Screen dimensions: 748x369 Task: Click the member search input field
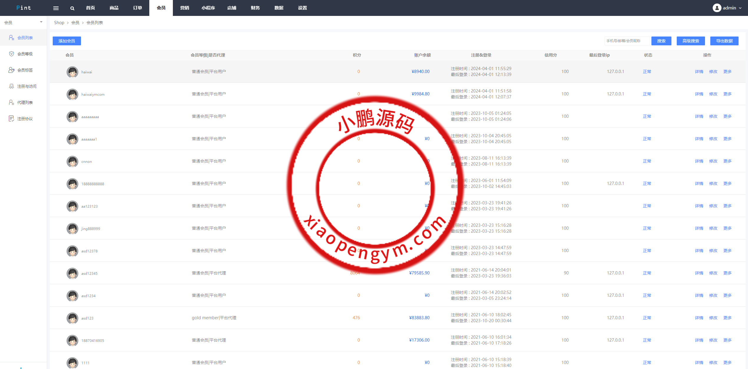pos(627,41)
